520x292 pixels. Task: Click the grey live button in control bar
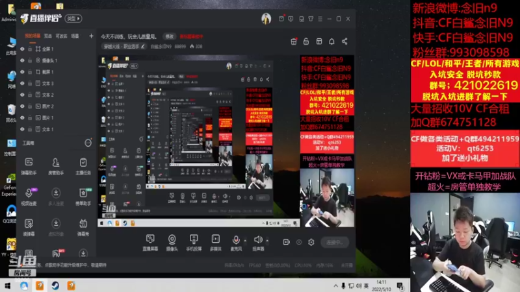point(335,242)
